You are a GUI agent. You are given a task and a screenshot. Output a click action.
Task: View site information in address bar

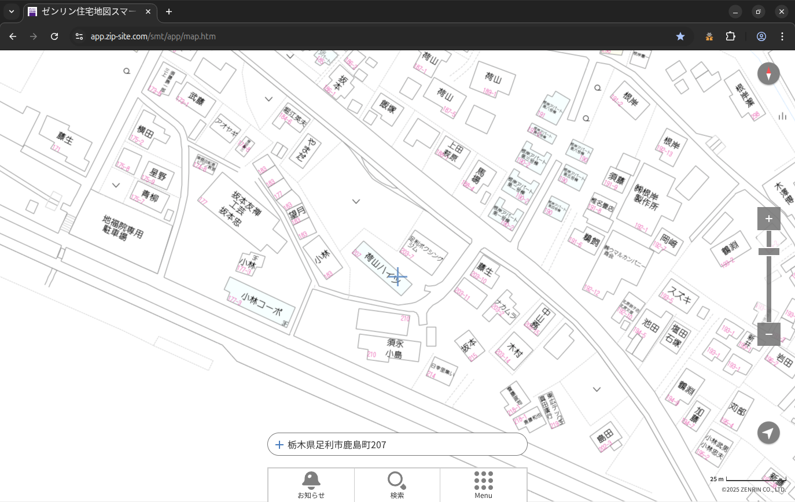coord(79,36)
